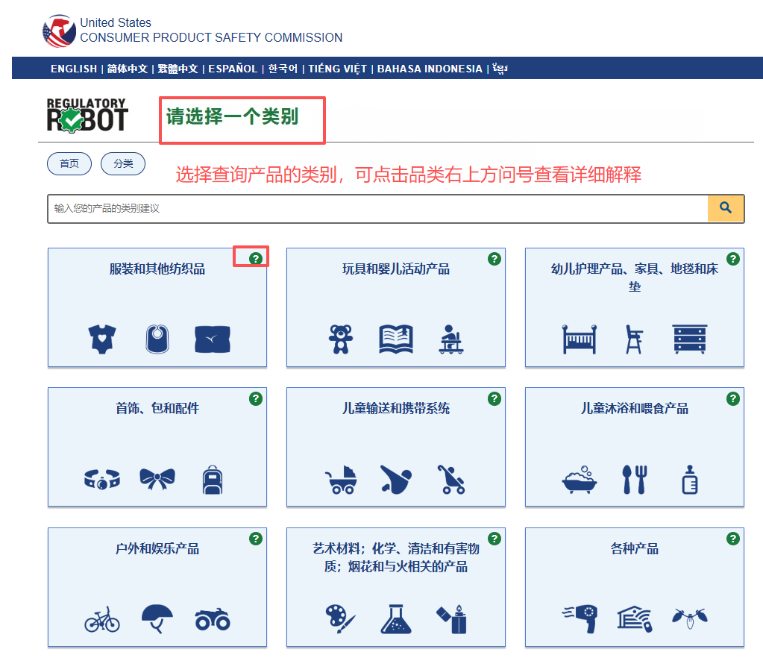Click the bathtub icon
This screenshot has width=763, height=658.
point(579,480)
